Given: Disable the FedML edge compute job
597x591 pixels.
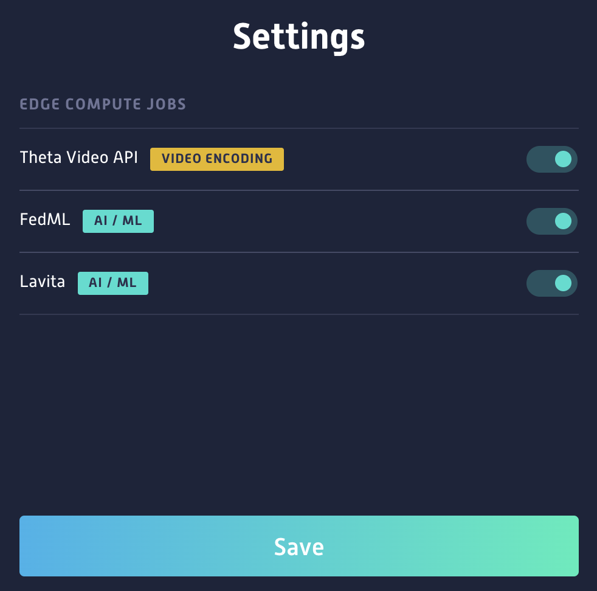Looking at the screenshot, I should 551,221.
